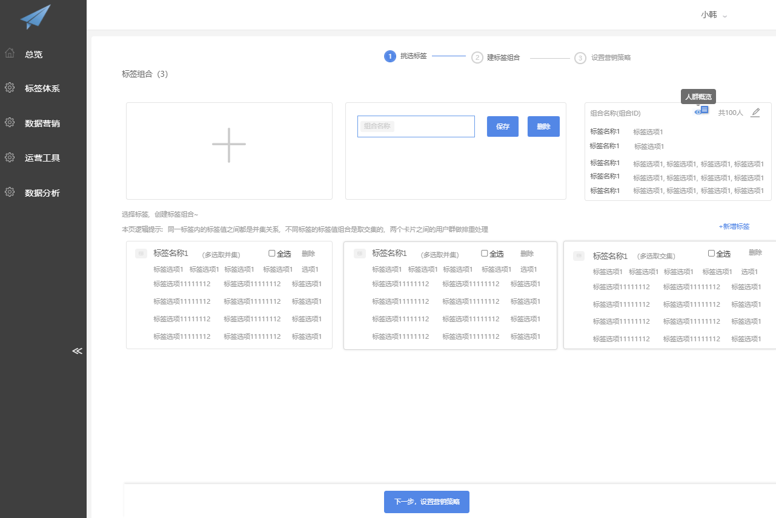Click the blue 删除 button beside 保存
776x518 pixels.
click(x=543, y=126)
